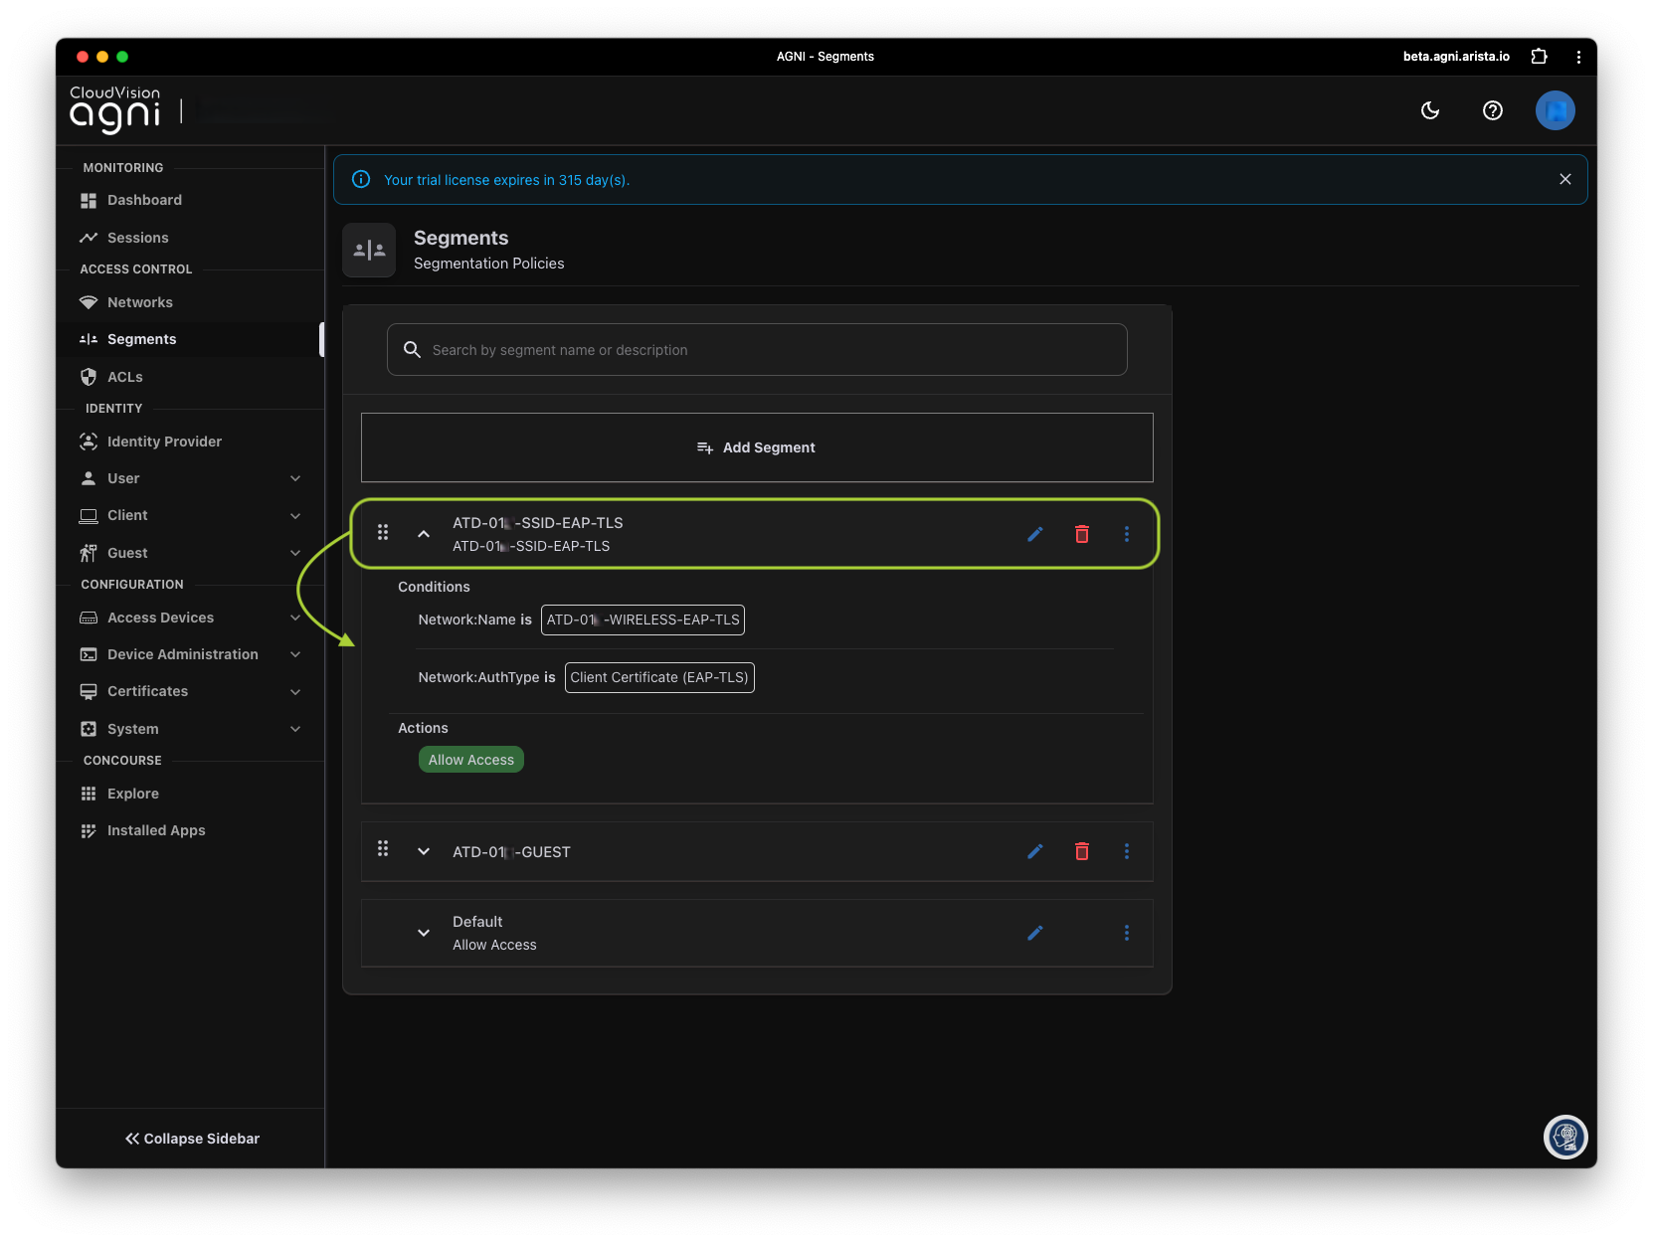The image size is (1653, 1242).
Task: Go to Networks in the sidebar
Action: pos(140,302)
